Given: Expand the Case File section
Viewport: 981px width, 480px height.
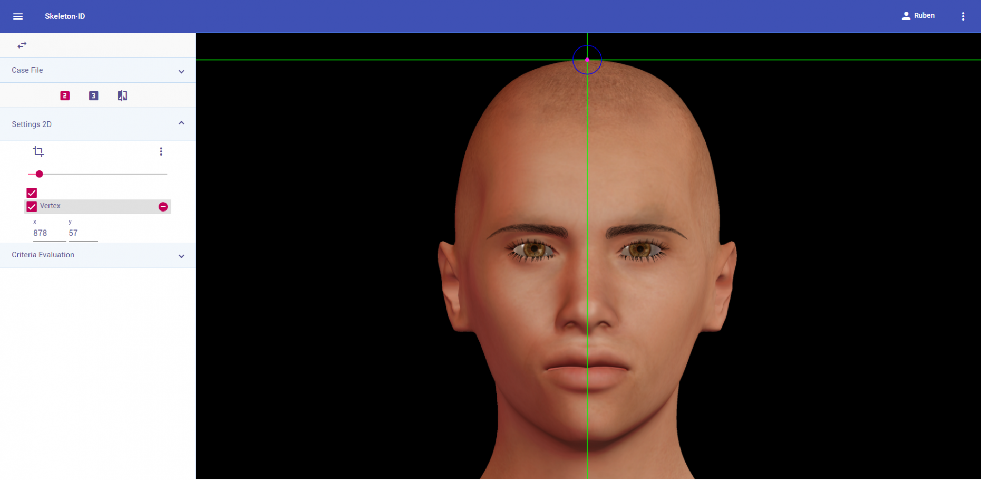Looking at the screenshot, I should (181, 71).
